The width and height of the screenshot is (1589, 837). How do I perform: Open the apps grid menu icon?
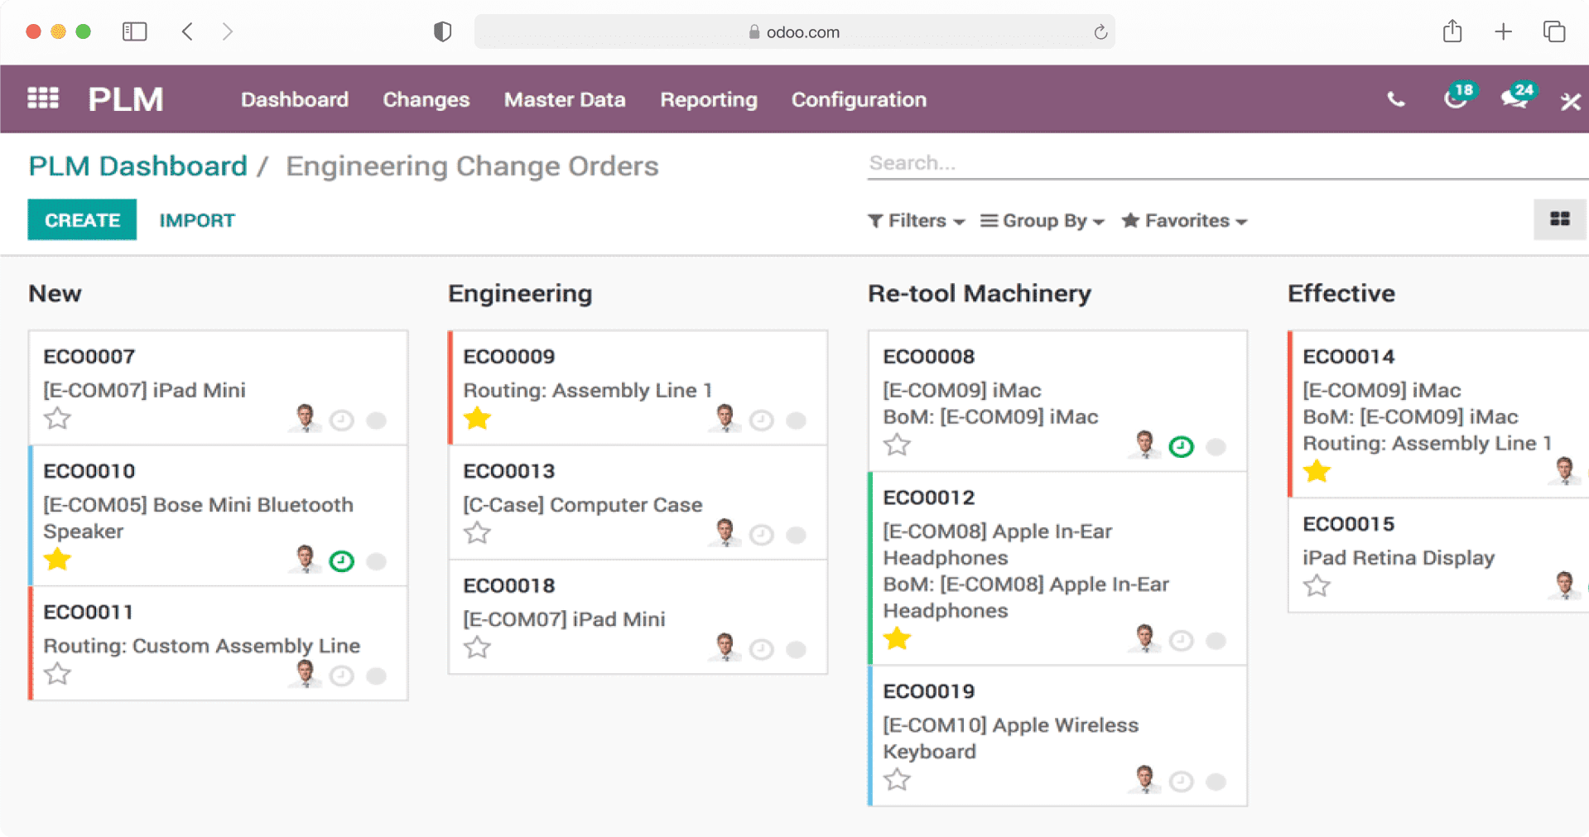click(43, 99)
